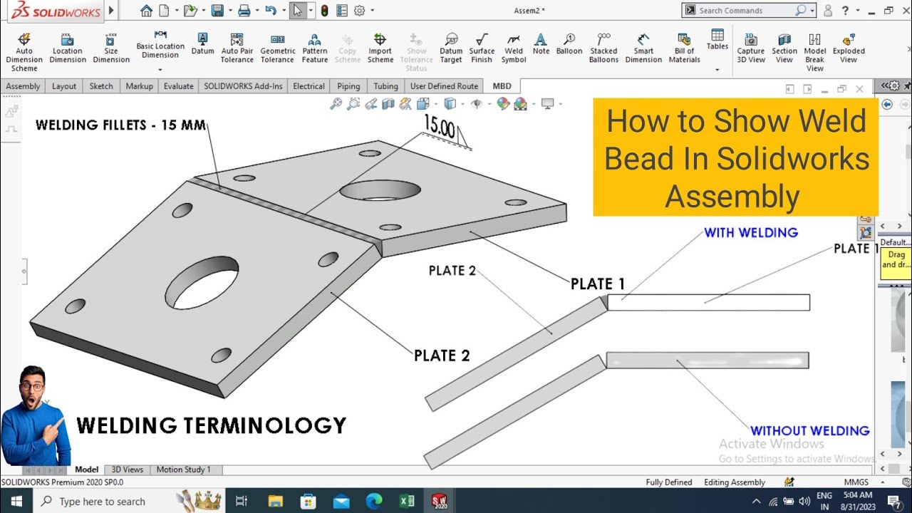Activate the Smart Dimension tool
912x513 pixels.
(643, 48)
